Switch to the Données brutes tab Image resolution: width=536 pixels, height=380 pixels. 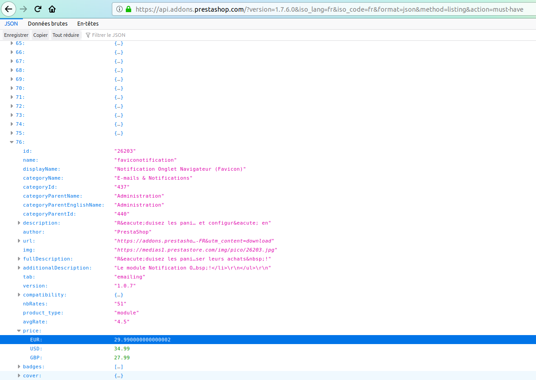48,23
